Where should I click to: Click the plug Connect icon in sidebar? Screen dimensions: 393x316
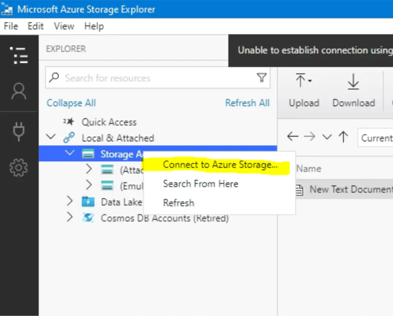[19, 132]
